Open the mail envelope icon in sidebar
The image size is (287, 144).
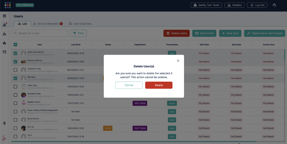pyautogui.click(x=5, y=52)
